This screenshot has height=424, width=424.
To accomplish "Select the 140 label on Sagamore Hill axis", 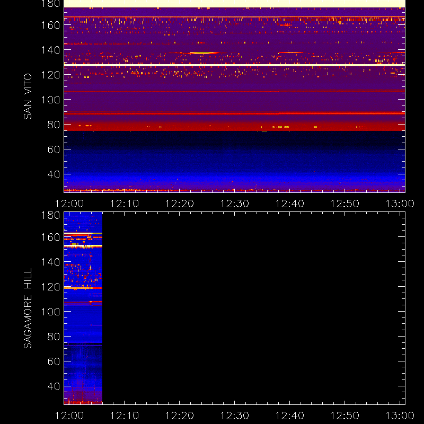I will [x=50, y=262].
